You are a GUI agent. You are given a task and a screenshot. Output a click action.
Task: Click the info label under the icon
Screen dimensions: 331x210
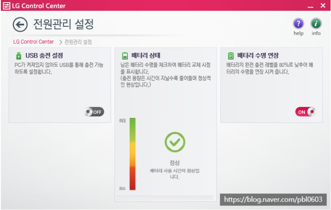[316, 33]
